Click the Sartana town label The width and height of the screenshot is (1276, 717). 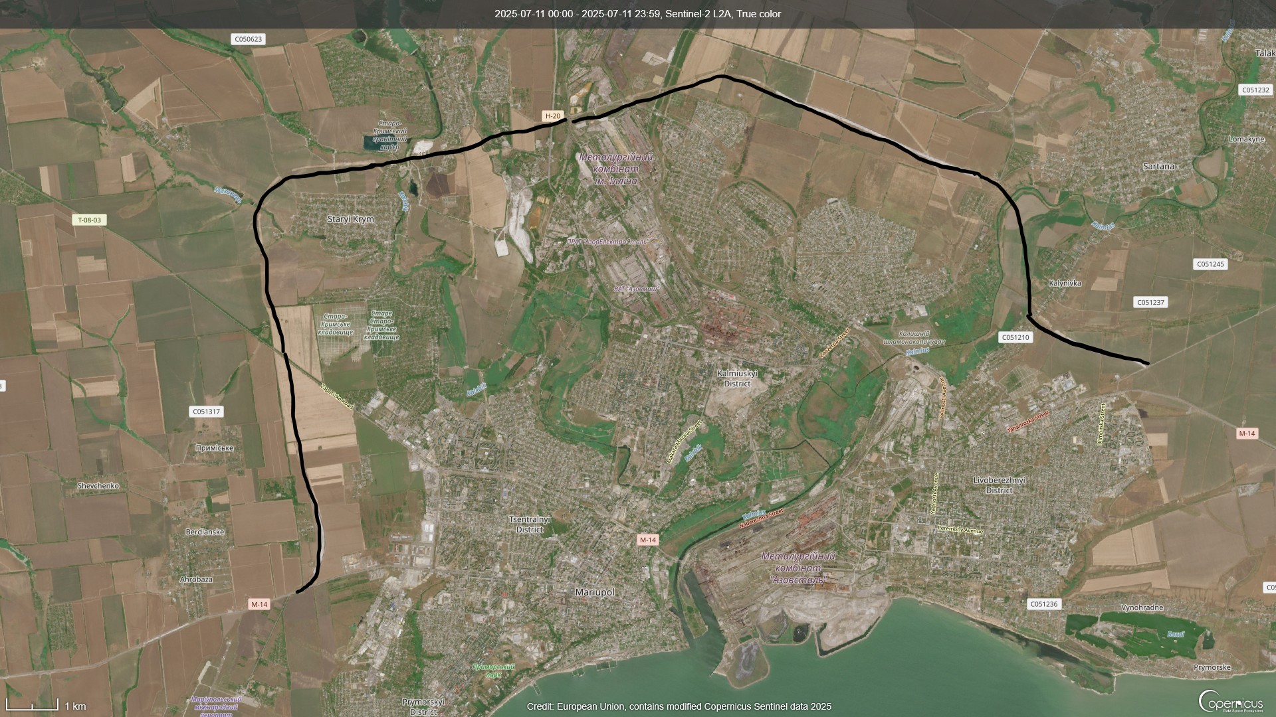pos(1158,167)
